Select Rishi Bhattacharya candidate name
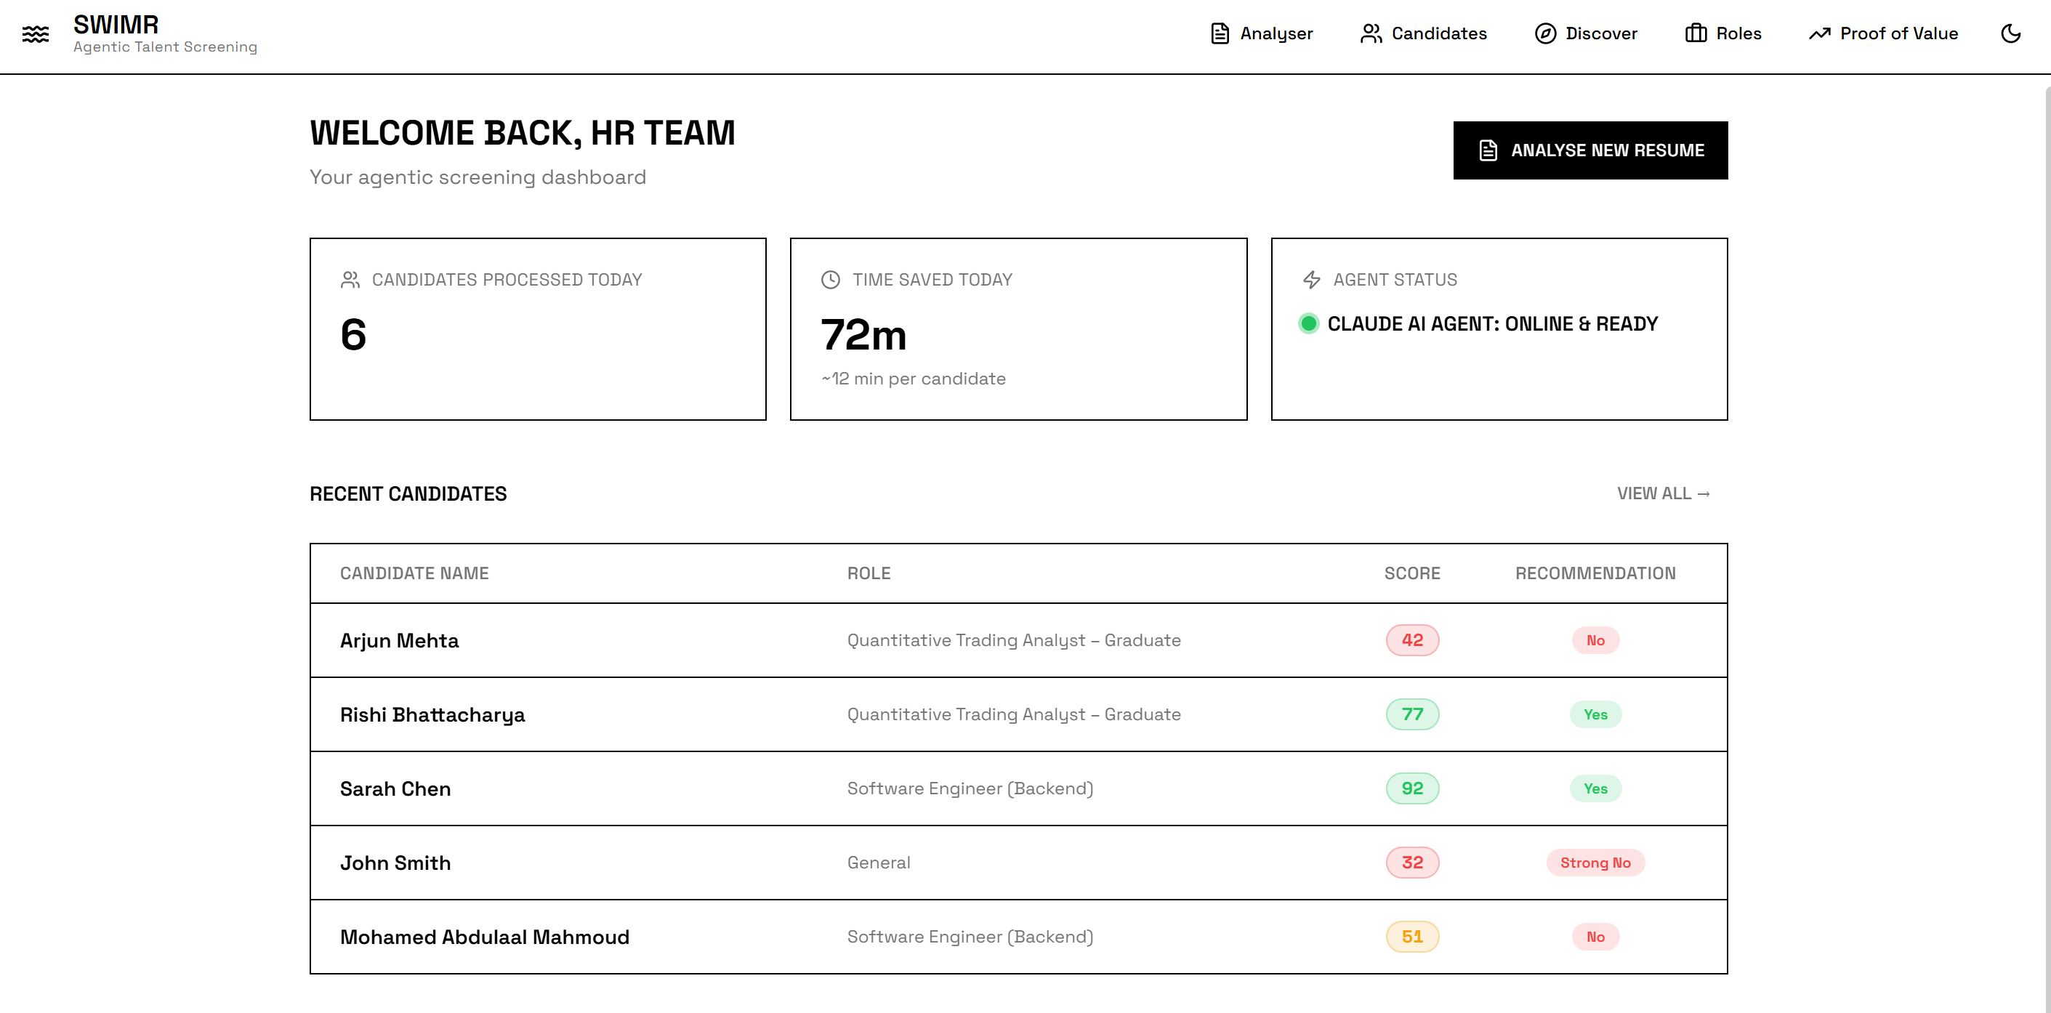Image resolution: width=2051 pixels, height=1013 pixels. (432, 714)
